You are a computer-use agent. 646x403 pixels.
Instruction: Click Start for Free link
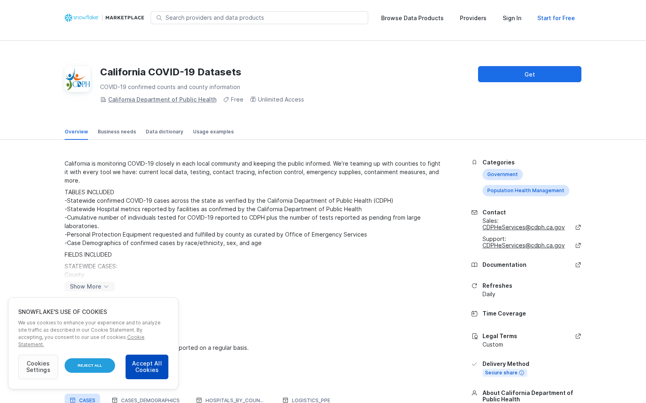pos(556,18)
